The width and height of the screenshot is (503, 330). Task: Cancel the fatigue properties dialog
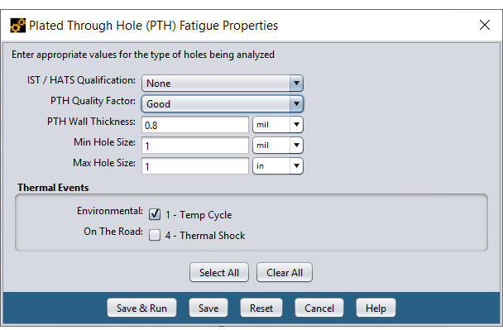pyautogui.click(x=319, y=308)
